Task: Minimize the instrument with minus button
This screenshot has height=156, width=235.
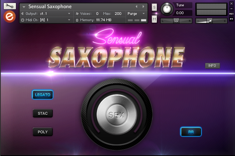Action: tap(231, 9)
